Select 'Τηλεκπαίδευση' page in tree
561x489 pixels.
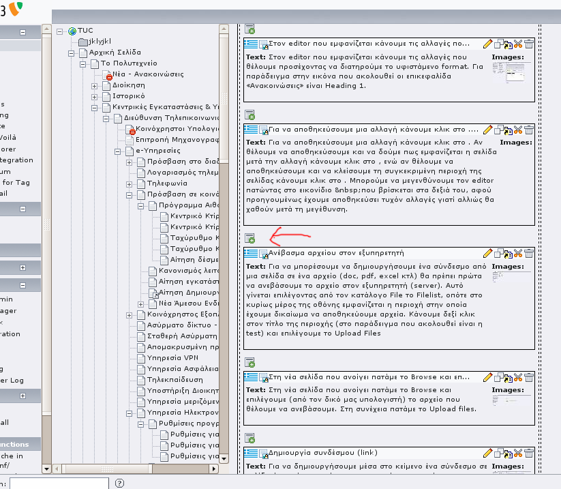click(x=176, y=379)
